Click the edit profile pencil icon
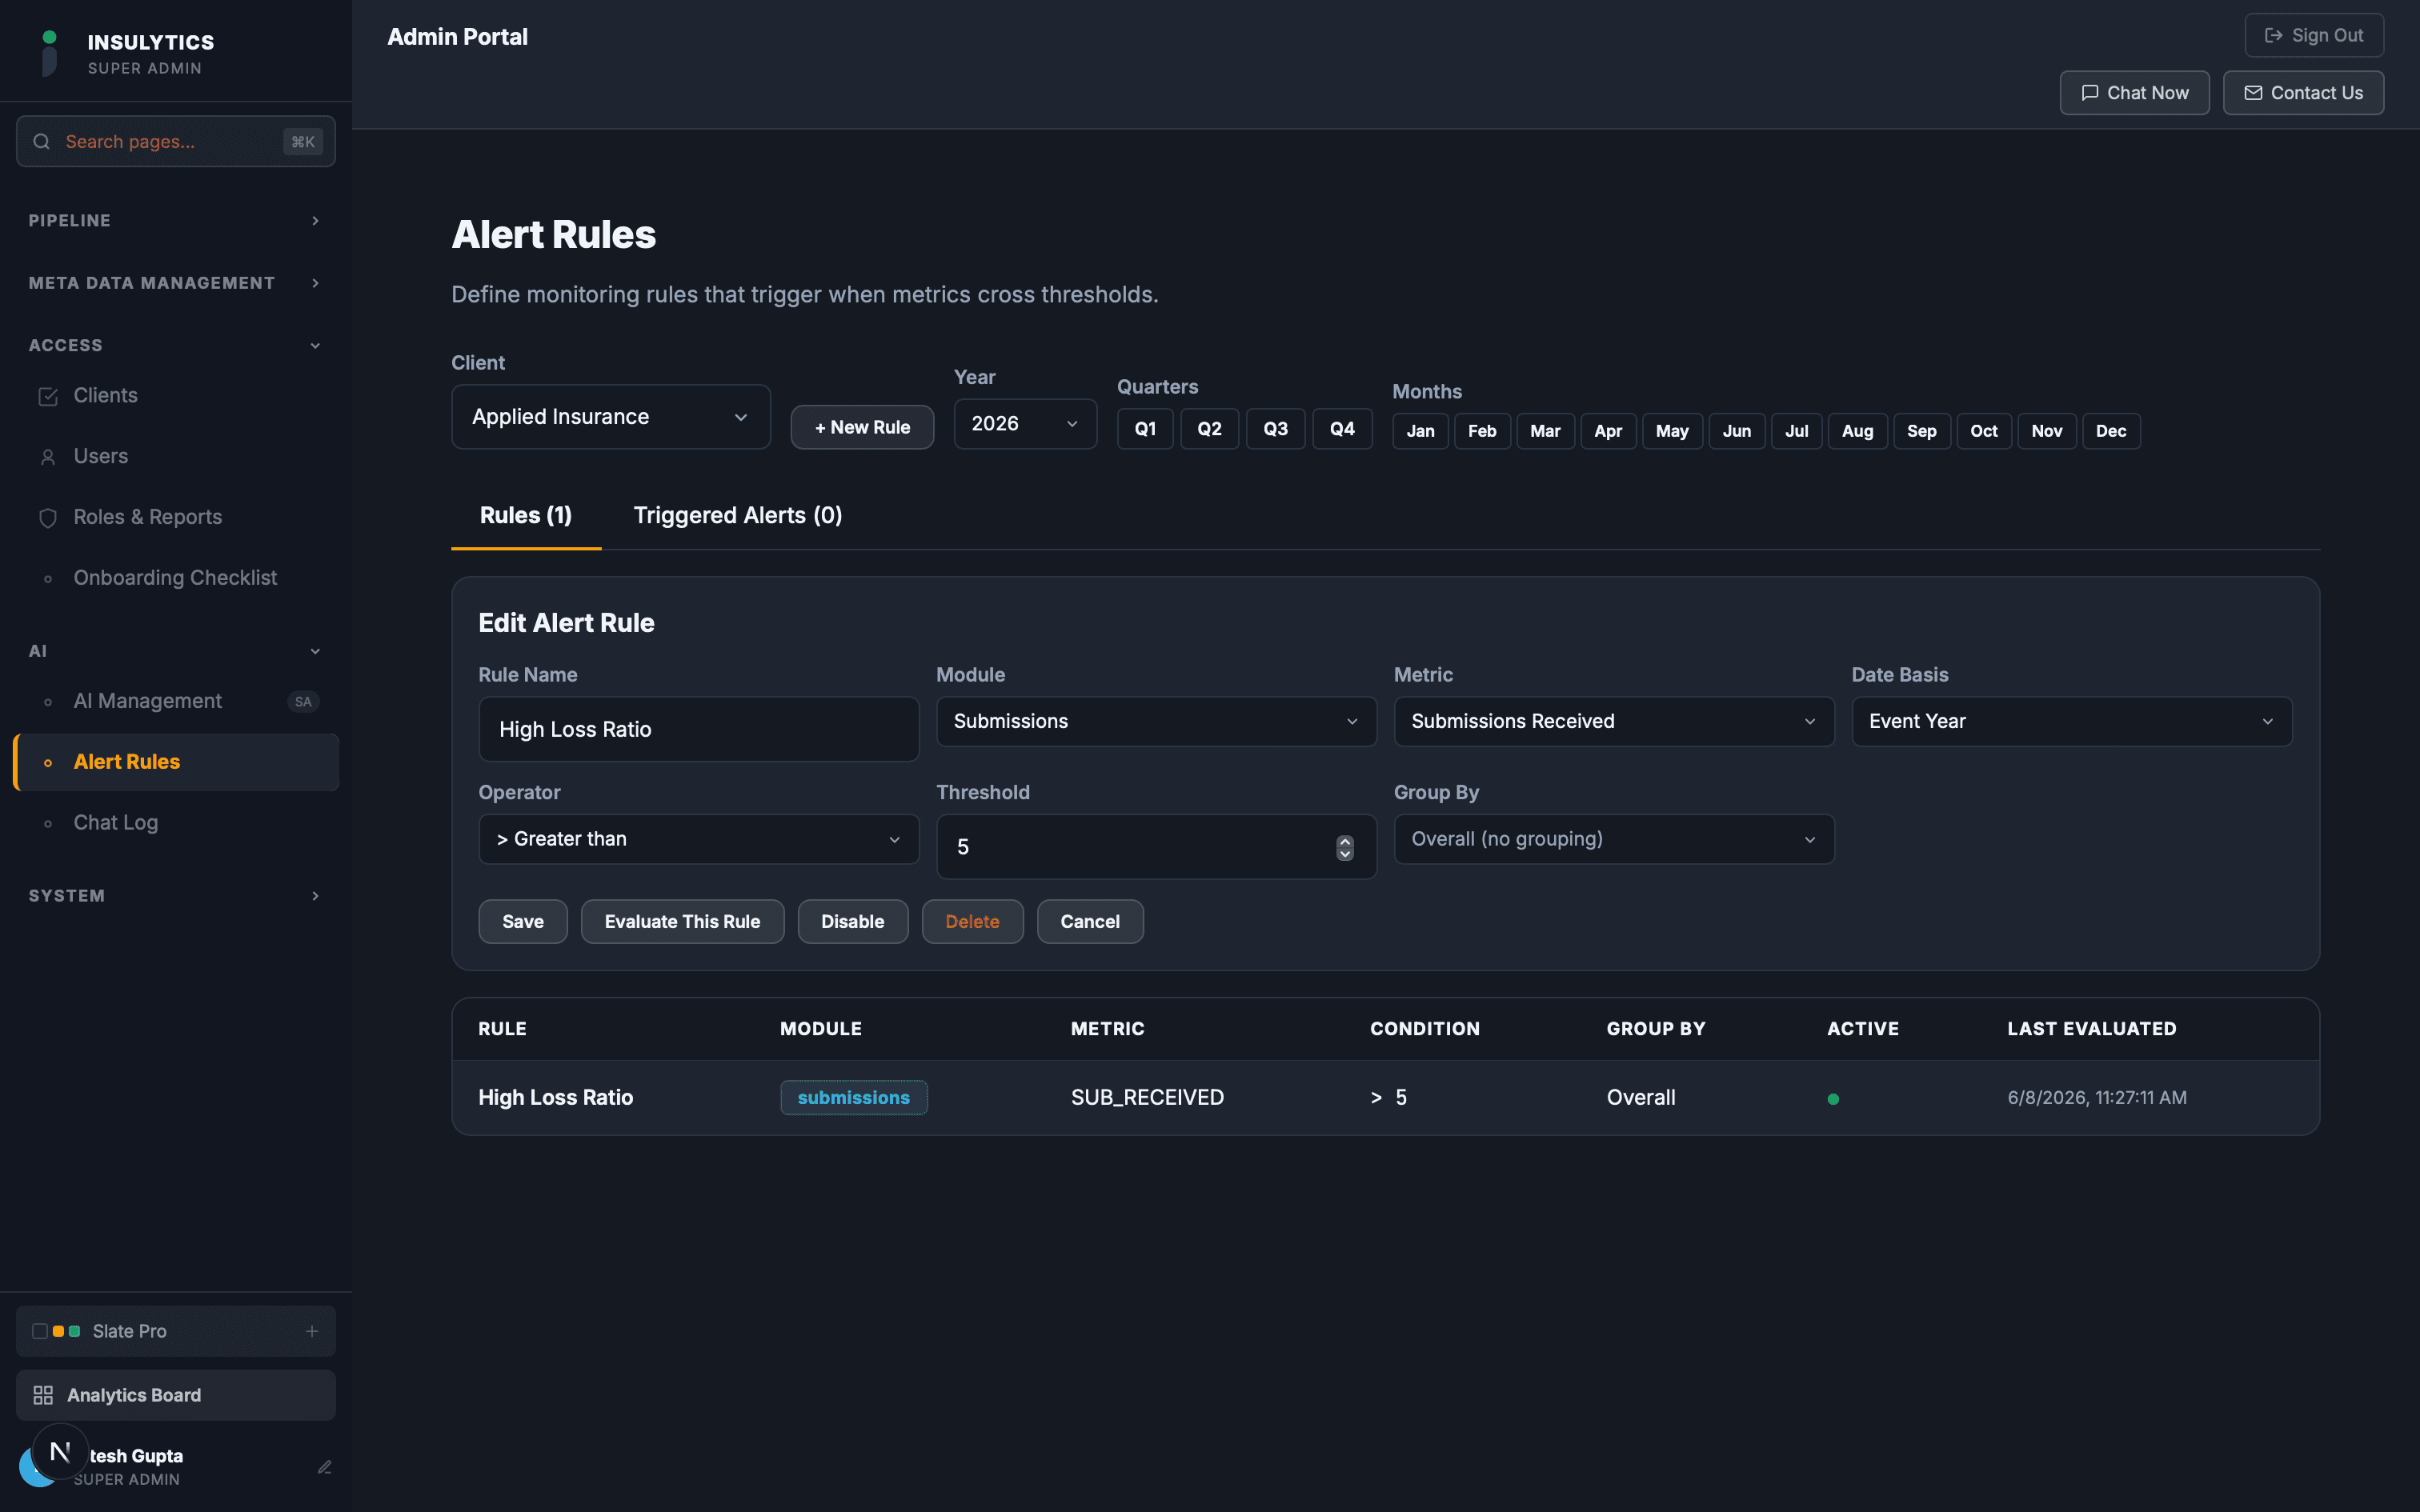 tap(324, 1467)
